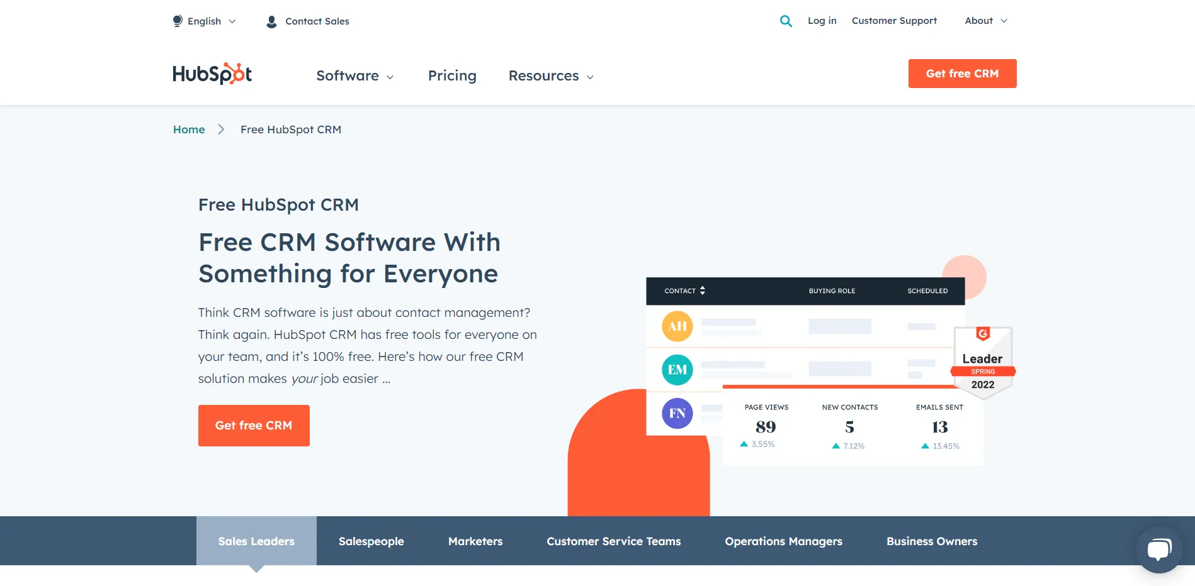The width and height of the screenshot is (1195, 586).
Task: Go to the Pricing page
Action: click(x=452, y=76)
